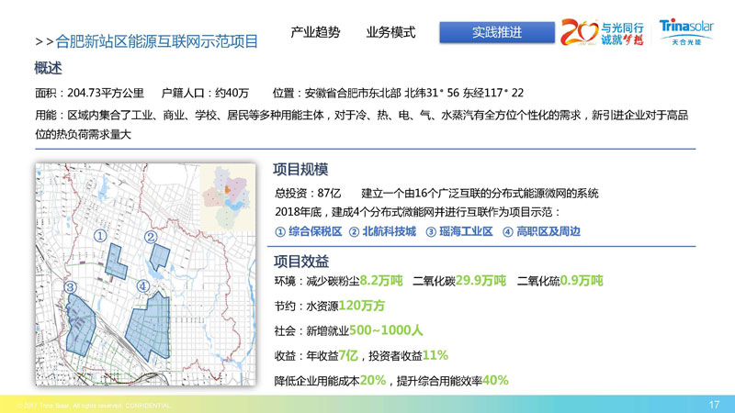Click the slide title 合肥新站区能源互联网示范项目
Screen dimensions: 735x413
156,41
